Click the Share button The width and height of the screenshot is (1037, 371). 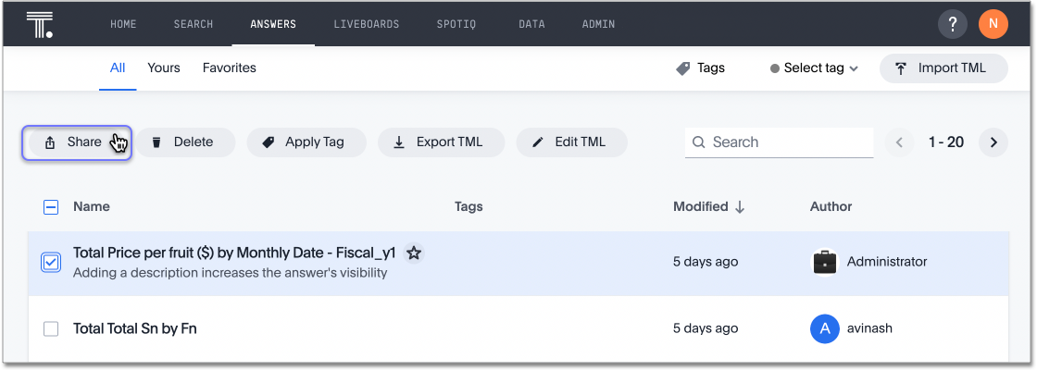pyautogui.click(x=76, y=142)
